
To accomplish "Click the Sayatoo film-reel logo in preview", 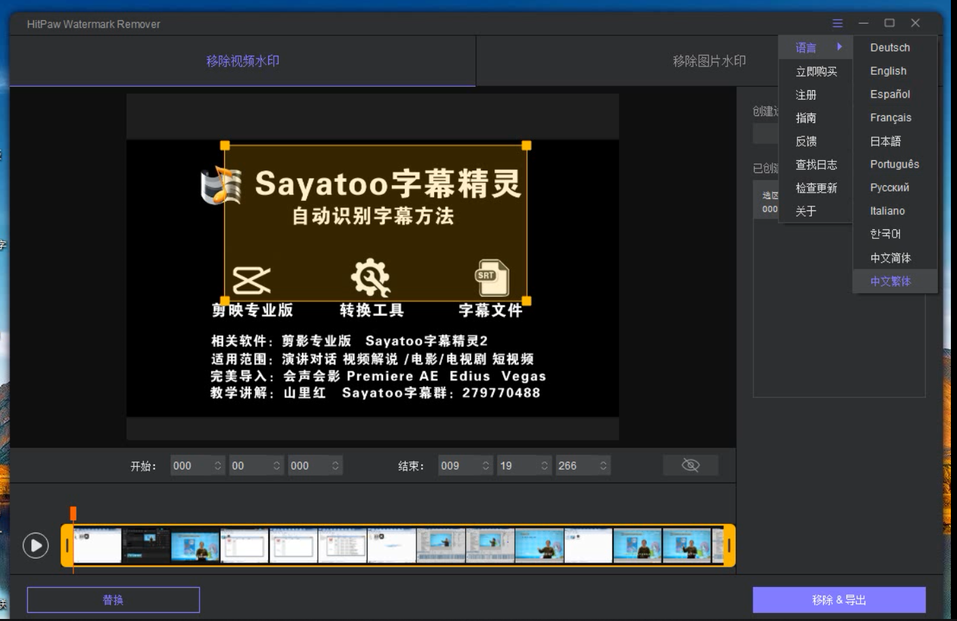I will (221, 185).
